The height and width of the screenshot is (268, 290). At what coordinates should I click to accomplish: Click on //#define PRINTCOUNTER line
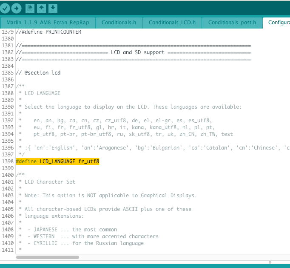click(48, 32)
